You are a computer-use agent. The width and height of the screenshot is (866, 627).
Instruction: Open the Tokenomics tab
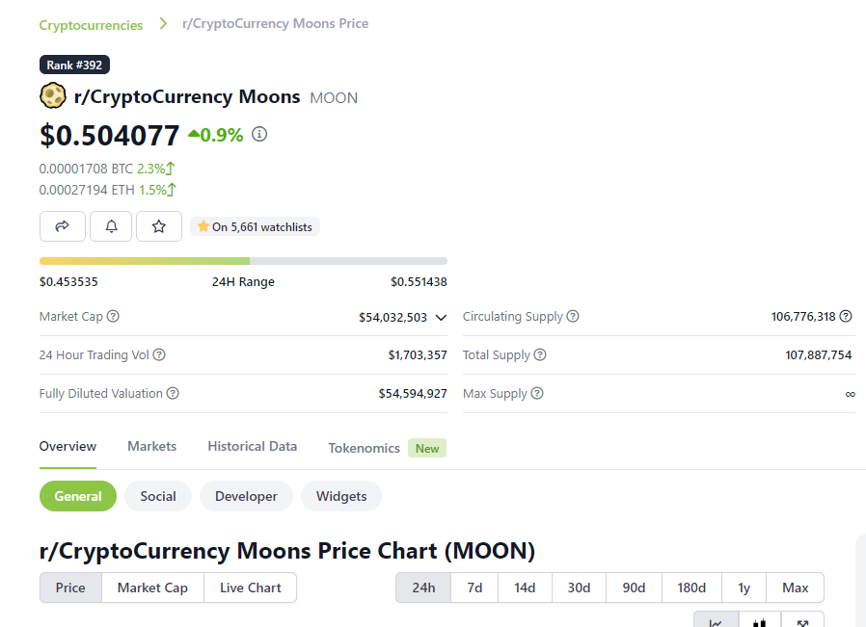click(364, 447)
